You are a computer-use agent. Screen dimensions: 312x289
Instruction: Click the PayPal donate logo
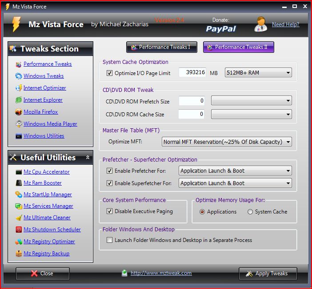coord(221,29)
